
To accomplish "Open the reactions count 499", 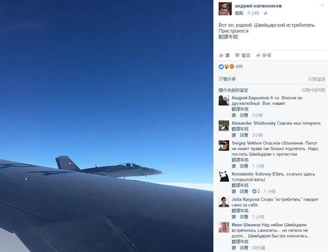I will (239, 66).
